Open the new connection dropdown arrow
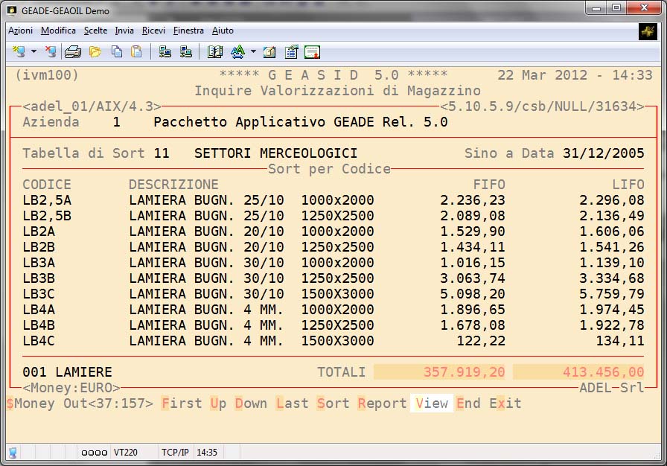The image size is (667, 466). pyautogui.click(x=33, y=52)
